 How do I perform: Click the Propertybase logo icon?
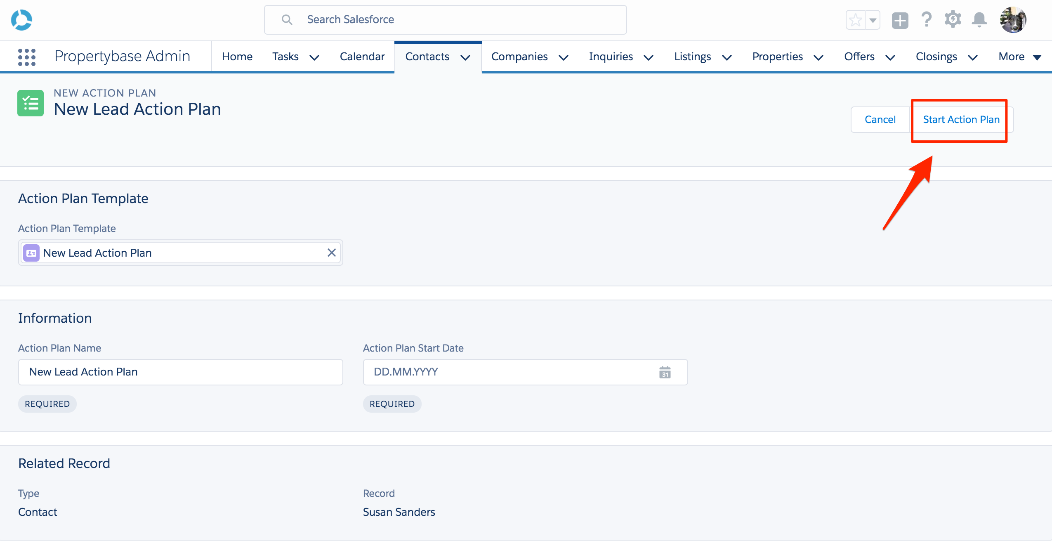tap(21, 20)
